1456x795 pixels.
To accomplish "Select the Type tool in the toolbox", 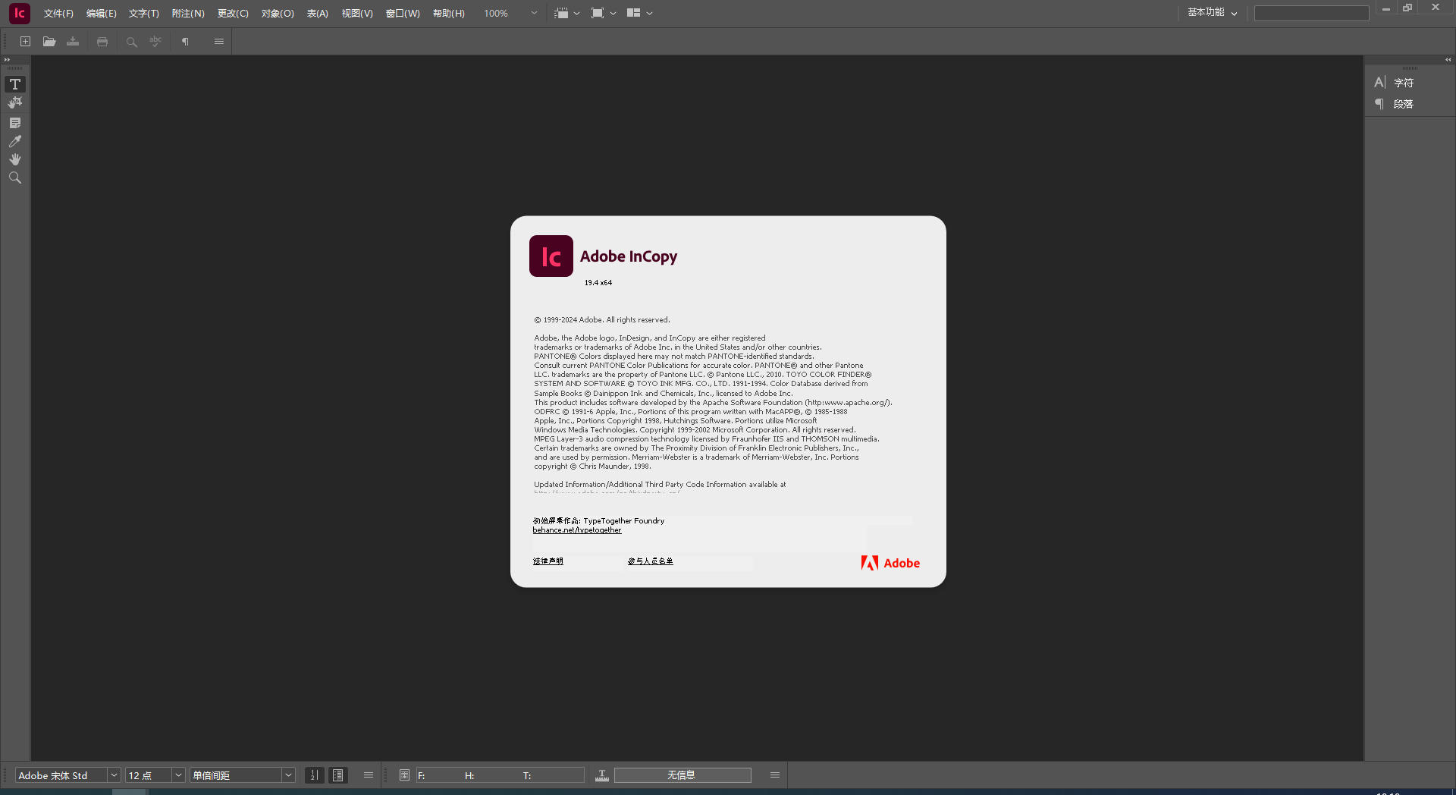I will (x=15, y=84).
